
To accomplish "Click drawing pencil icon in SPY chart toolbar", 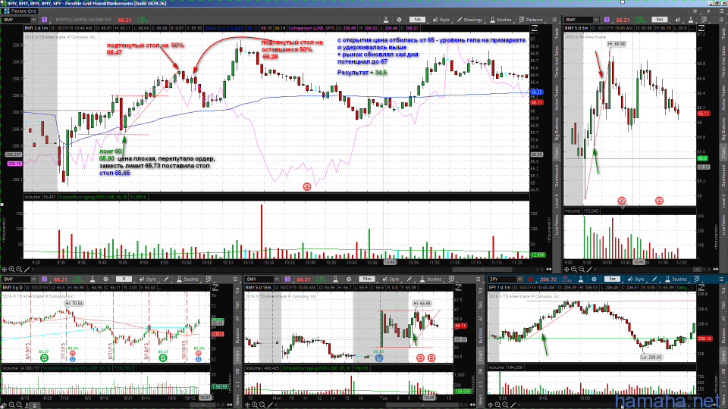I will pos(654,279).
